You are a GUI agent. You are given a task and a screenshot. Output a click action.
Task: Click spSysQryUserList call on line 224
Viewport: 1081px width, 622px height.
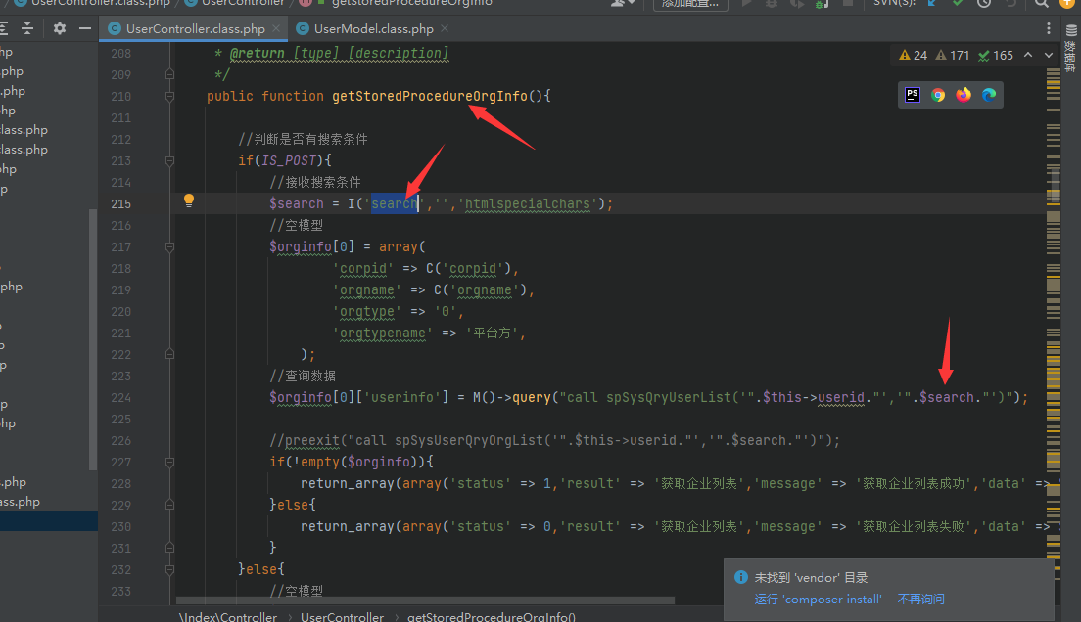pyautogui.click(x=669, y=397)
